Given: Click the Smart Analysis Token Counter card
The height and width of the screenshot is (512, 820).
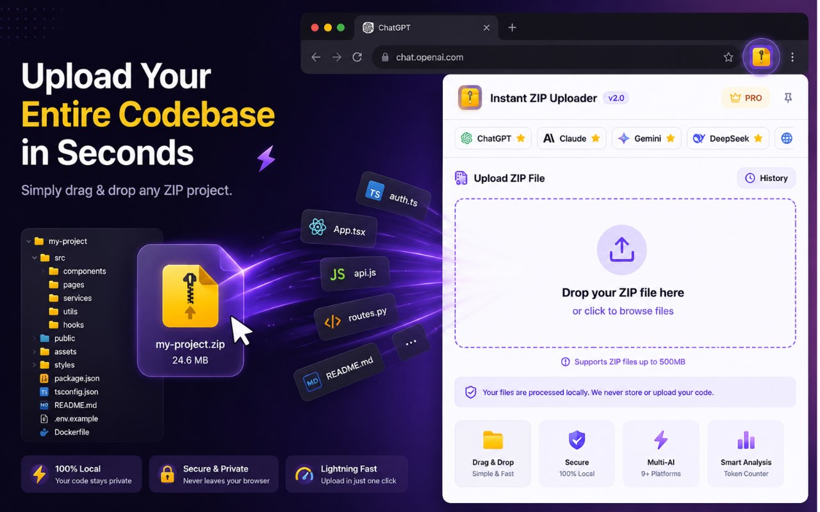Looking at the screenshot, I should (746, 453).
